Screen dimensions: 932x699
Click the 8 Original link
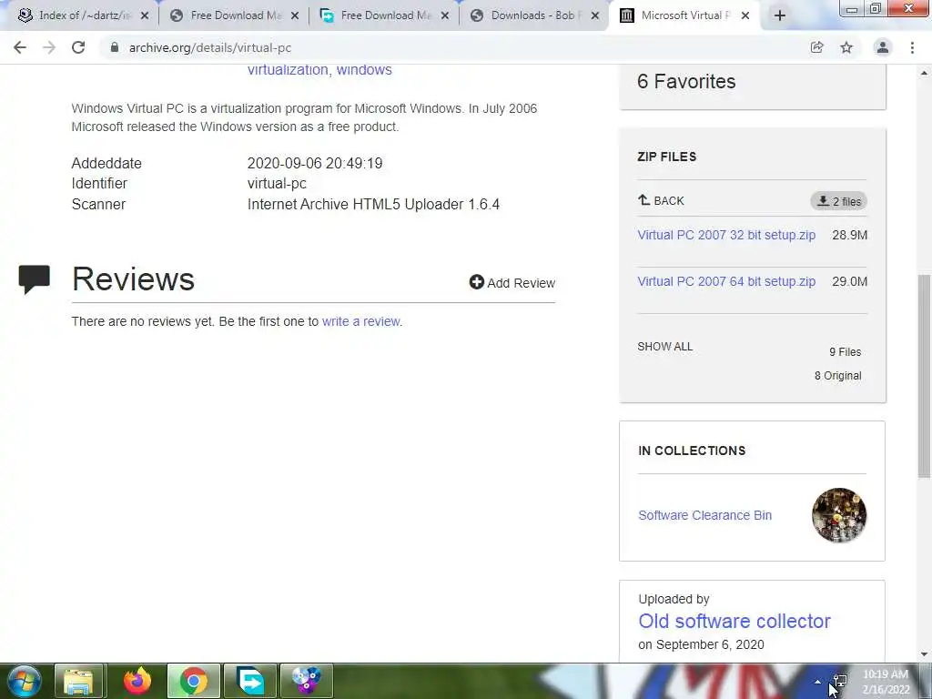pyautogui.click(x=838, y=376)
